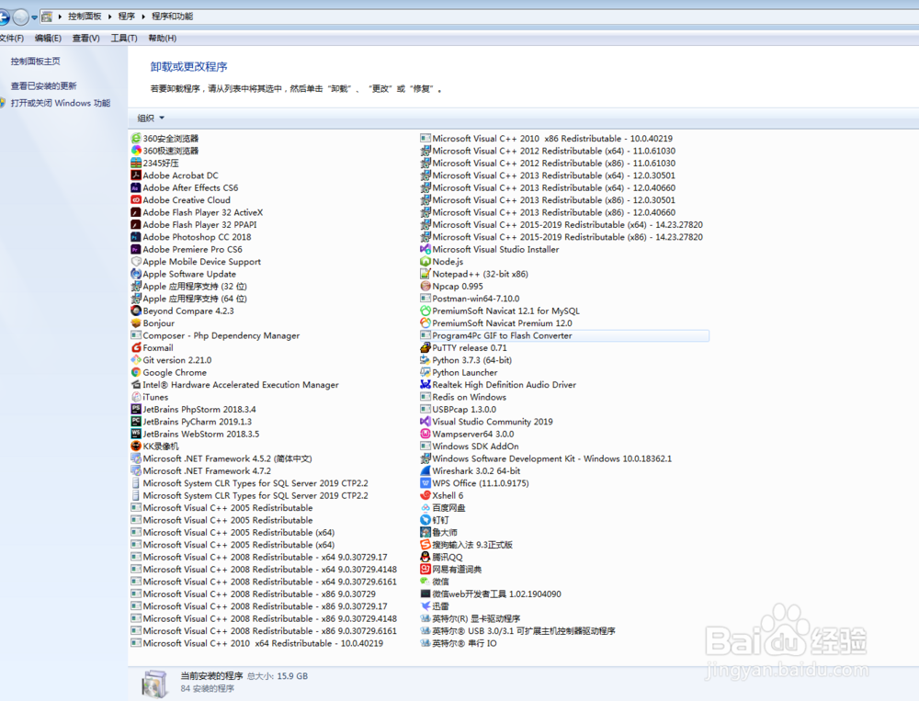
Task: Click the 网易有道词典 icon
Action: point(425,569)
